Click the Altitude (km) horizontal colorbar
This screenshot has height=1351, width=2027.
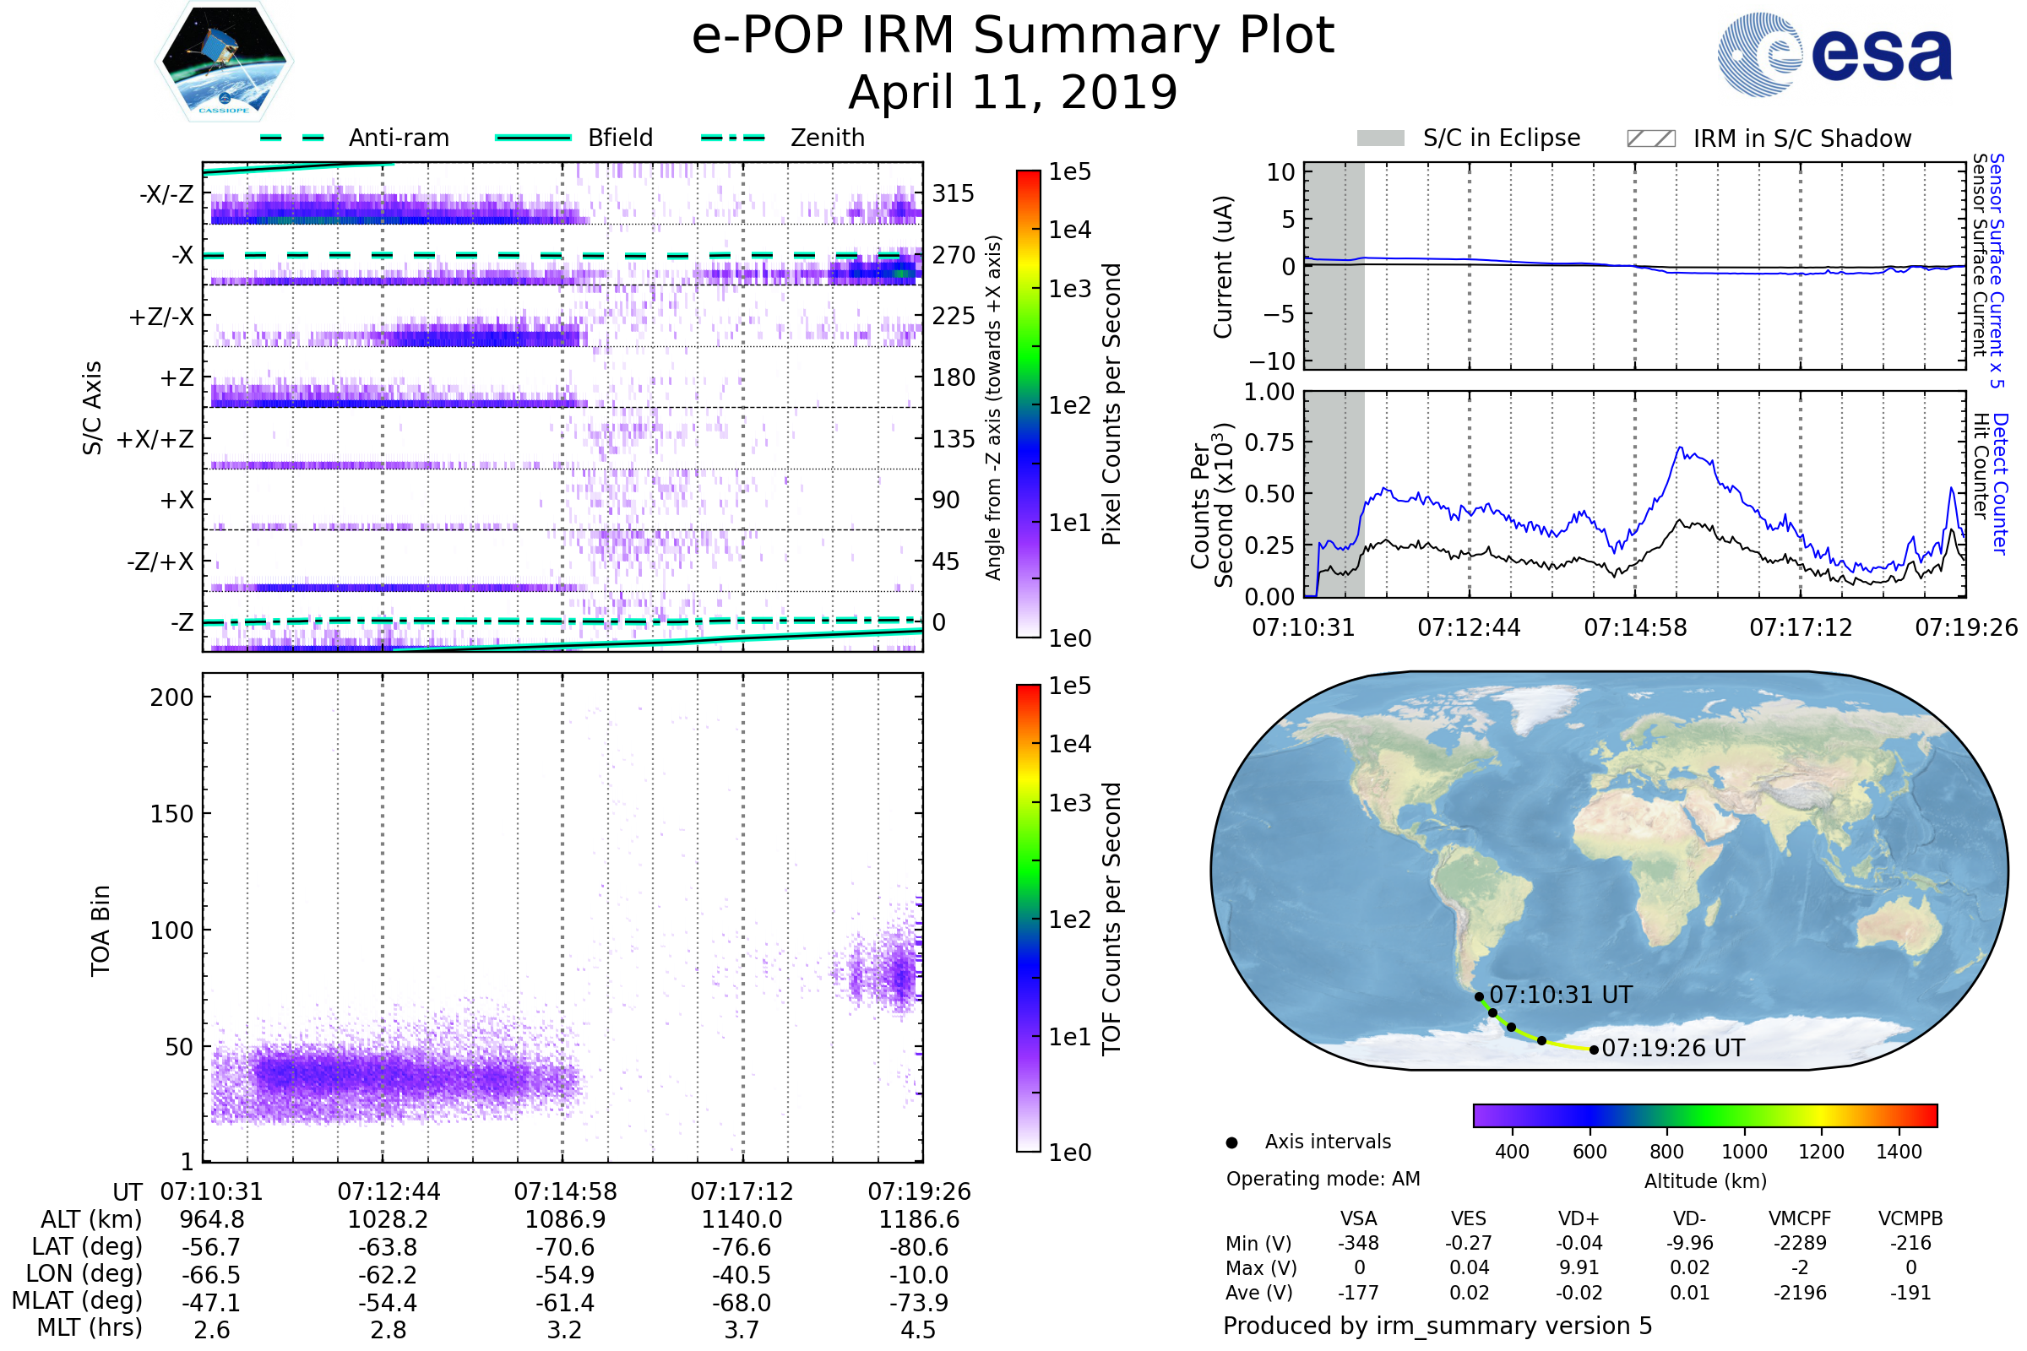[1704, 1115]
